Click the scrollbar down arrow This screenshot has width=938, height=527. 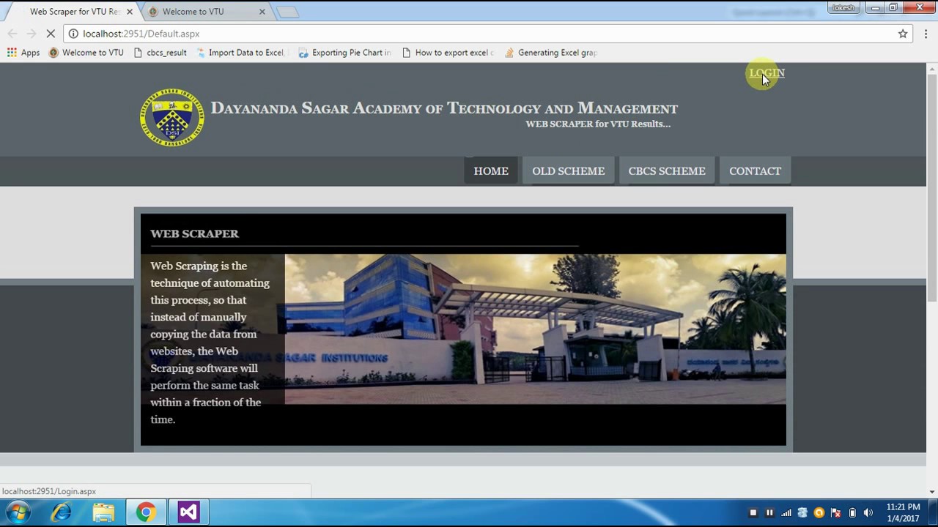click(x=932, y=492)
